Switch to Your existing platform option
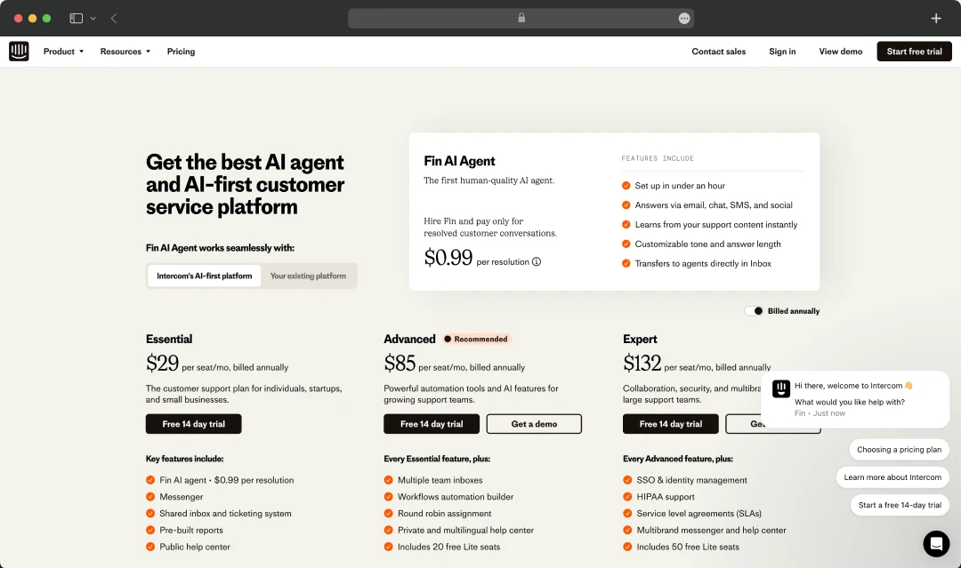The height and width of the screenshot is (568, 961). (x=309, y=276)
